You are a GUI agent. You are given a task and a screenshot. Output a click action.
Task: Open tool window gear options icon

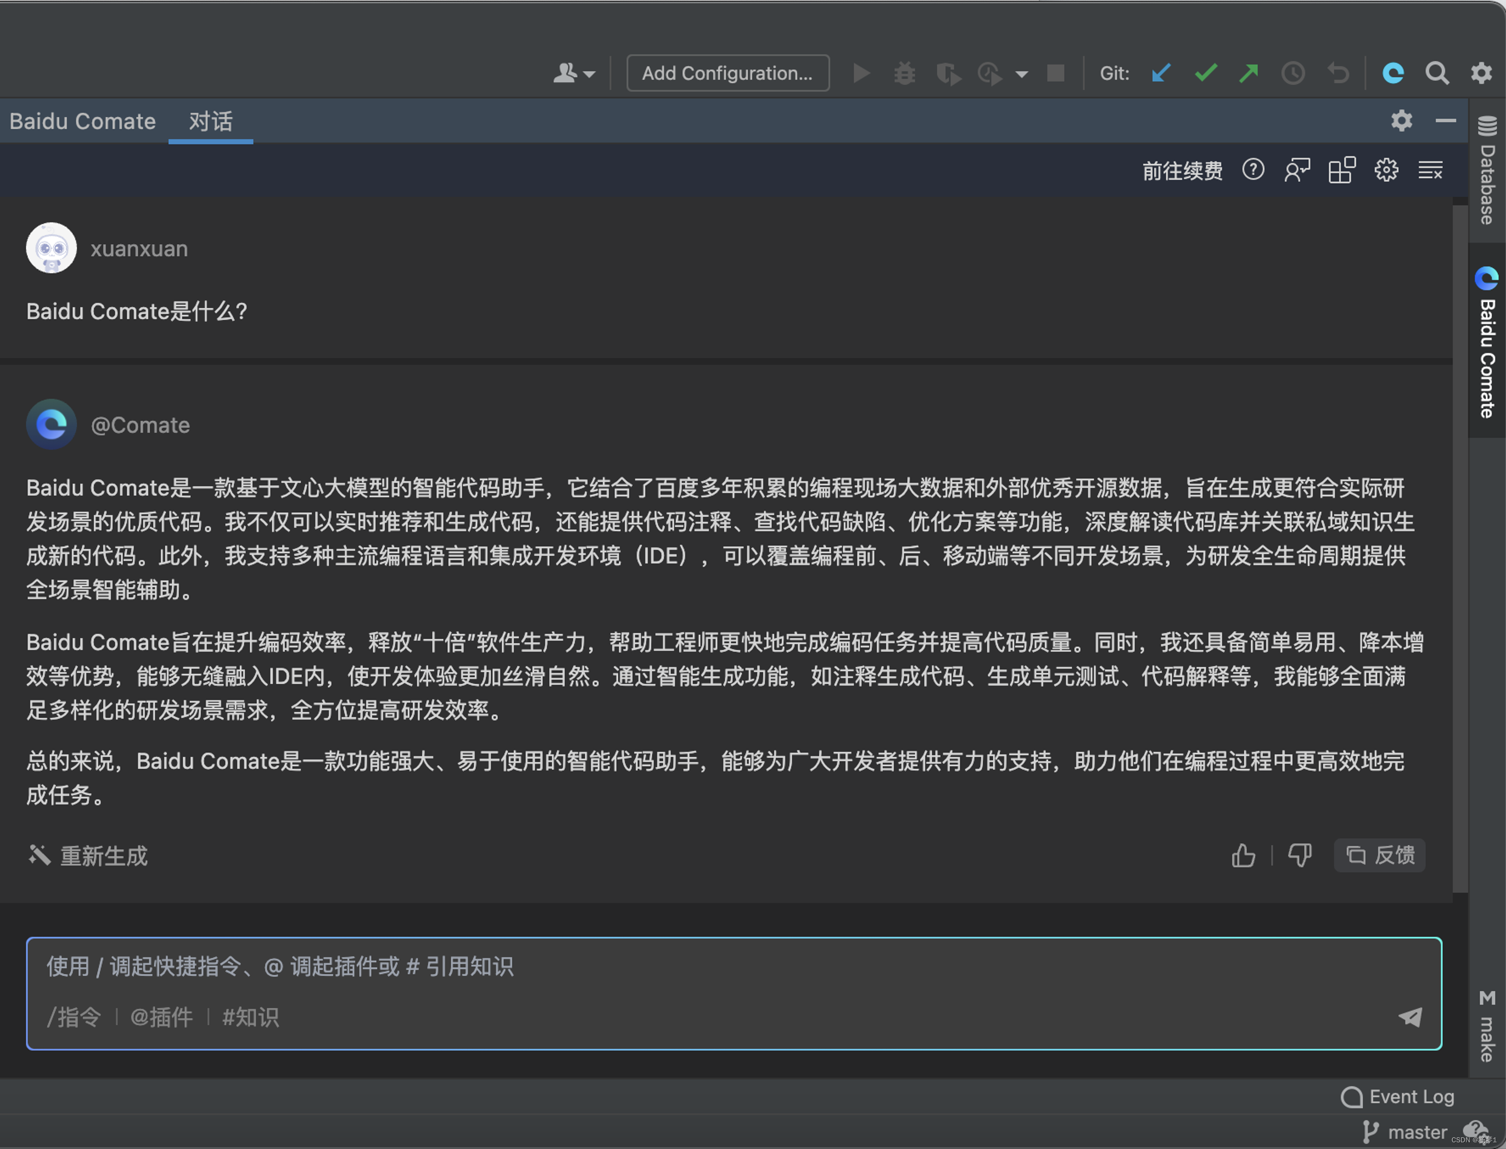click(x=1402, y=120)
